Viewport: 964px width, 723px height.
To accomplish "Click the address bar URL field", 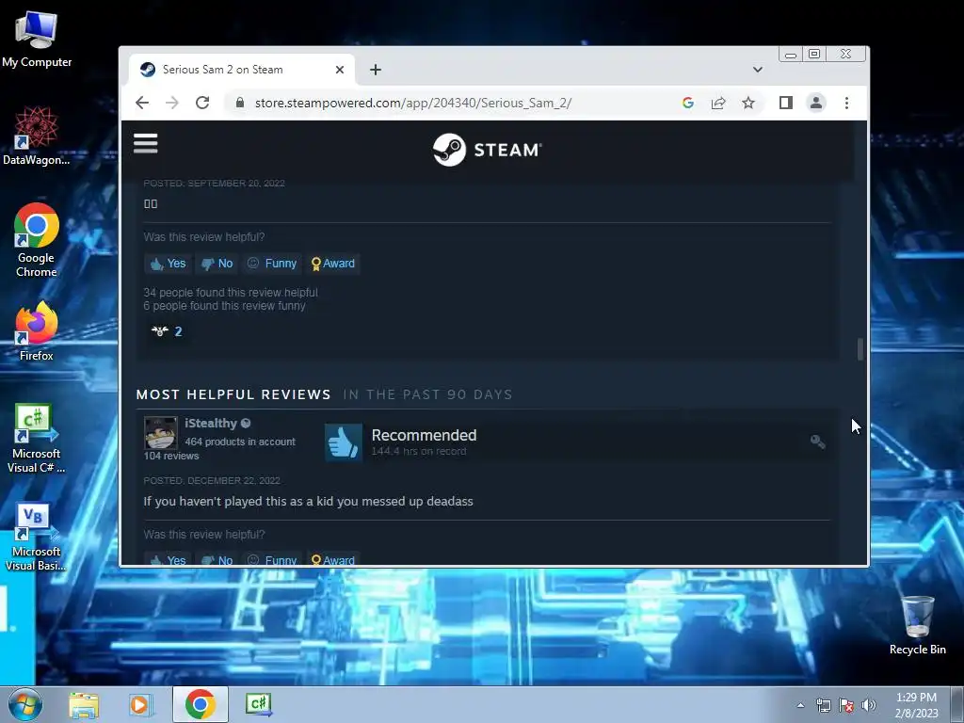I will pos(413,103).
